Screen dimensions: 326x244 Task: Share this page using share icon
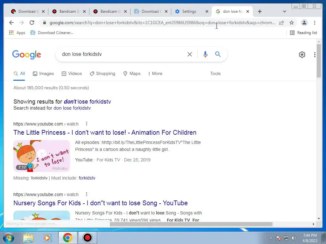(x=281, y=23)
